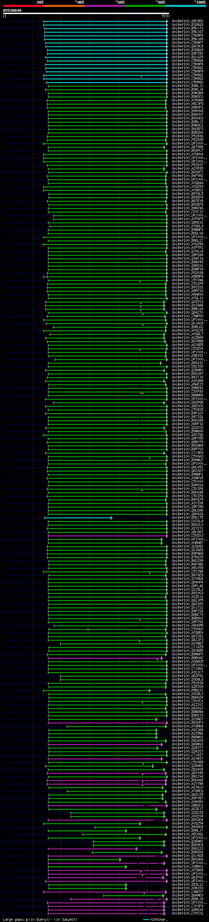Viewport: 209px width, 922px height.
Task: Select the UniRef100_A5BMP8 label
Action: pyautogui.click(x=187, y=277)
